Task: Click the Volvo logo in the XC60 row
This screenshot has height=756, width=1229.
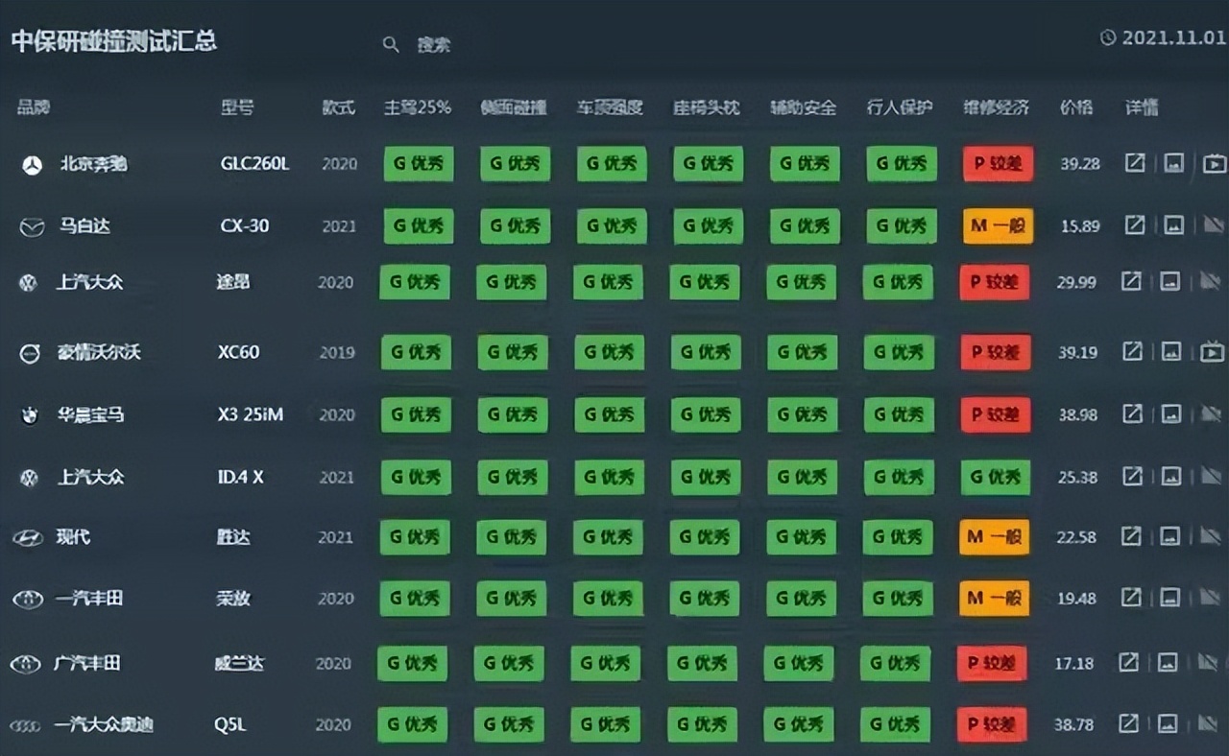Action: (x=29, y=352)
